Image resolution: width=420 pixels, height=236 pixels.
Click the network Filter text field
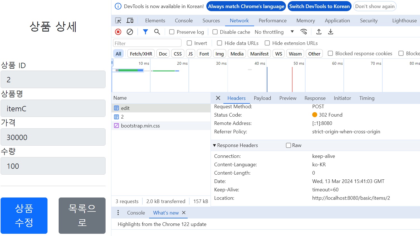pyautogui.click(x=147, y=43)
